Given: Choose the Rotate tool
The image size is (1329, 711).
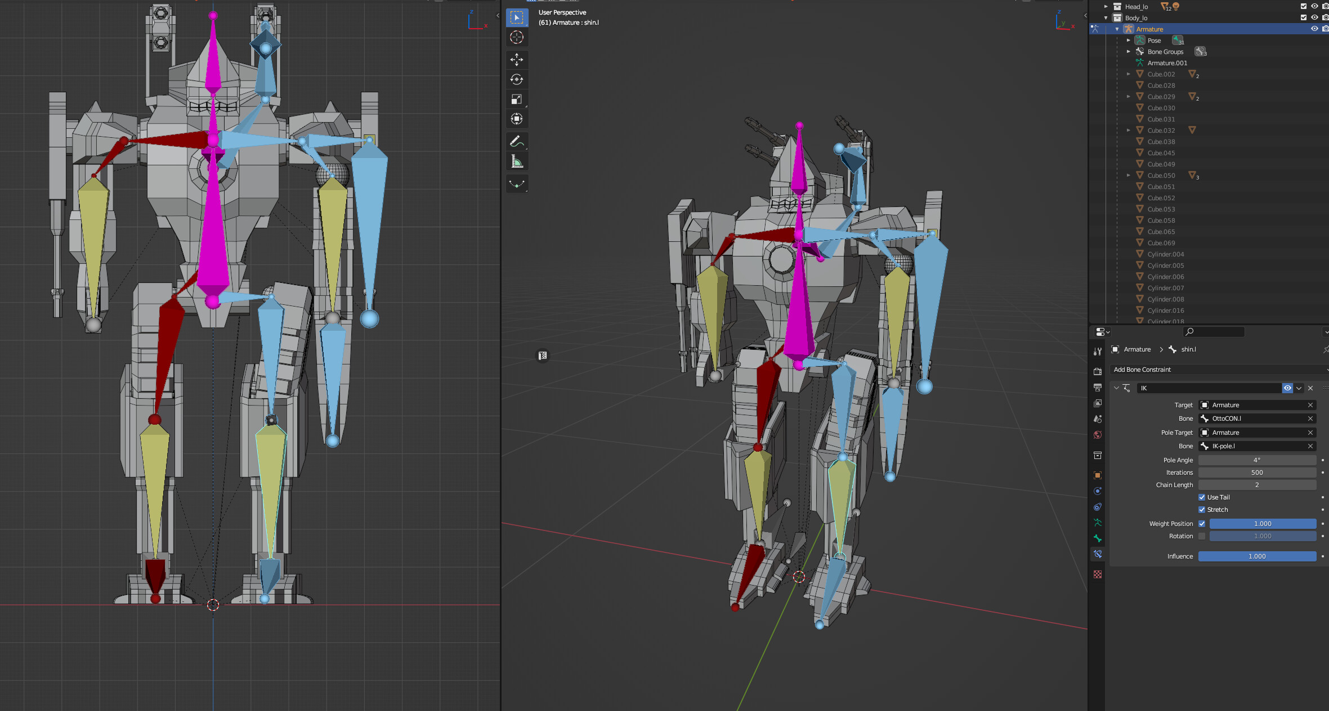Looking at the screenshot, I should 516,79.
